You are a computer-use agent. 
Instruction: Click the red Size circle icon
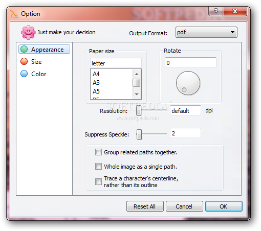pyautogui.click(x=24, y=61)
